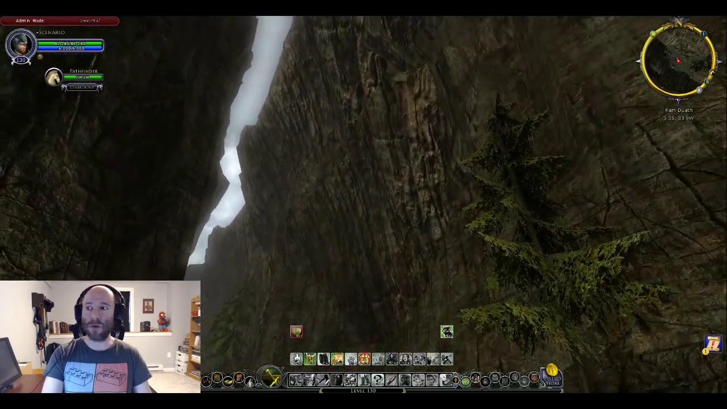Click the red-bordered fruit icon floating above the quickslots
727x409 pixels.
(x=296, y=332)
